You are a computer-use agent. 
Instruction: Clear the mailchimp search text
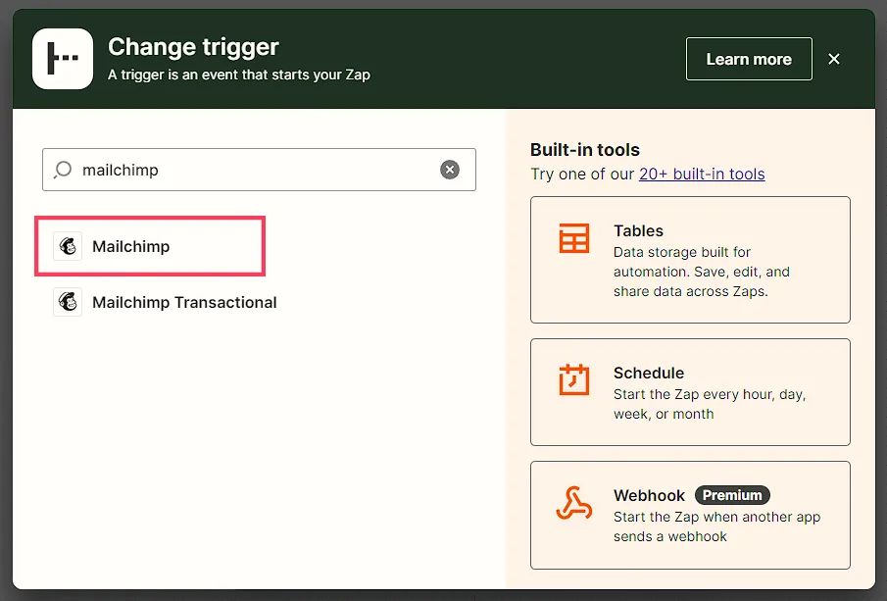(450, 170)
